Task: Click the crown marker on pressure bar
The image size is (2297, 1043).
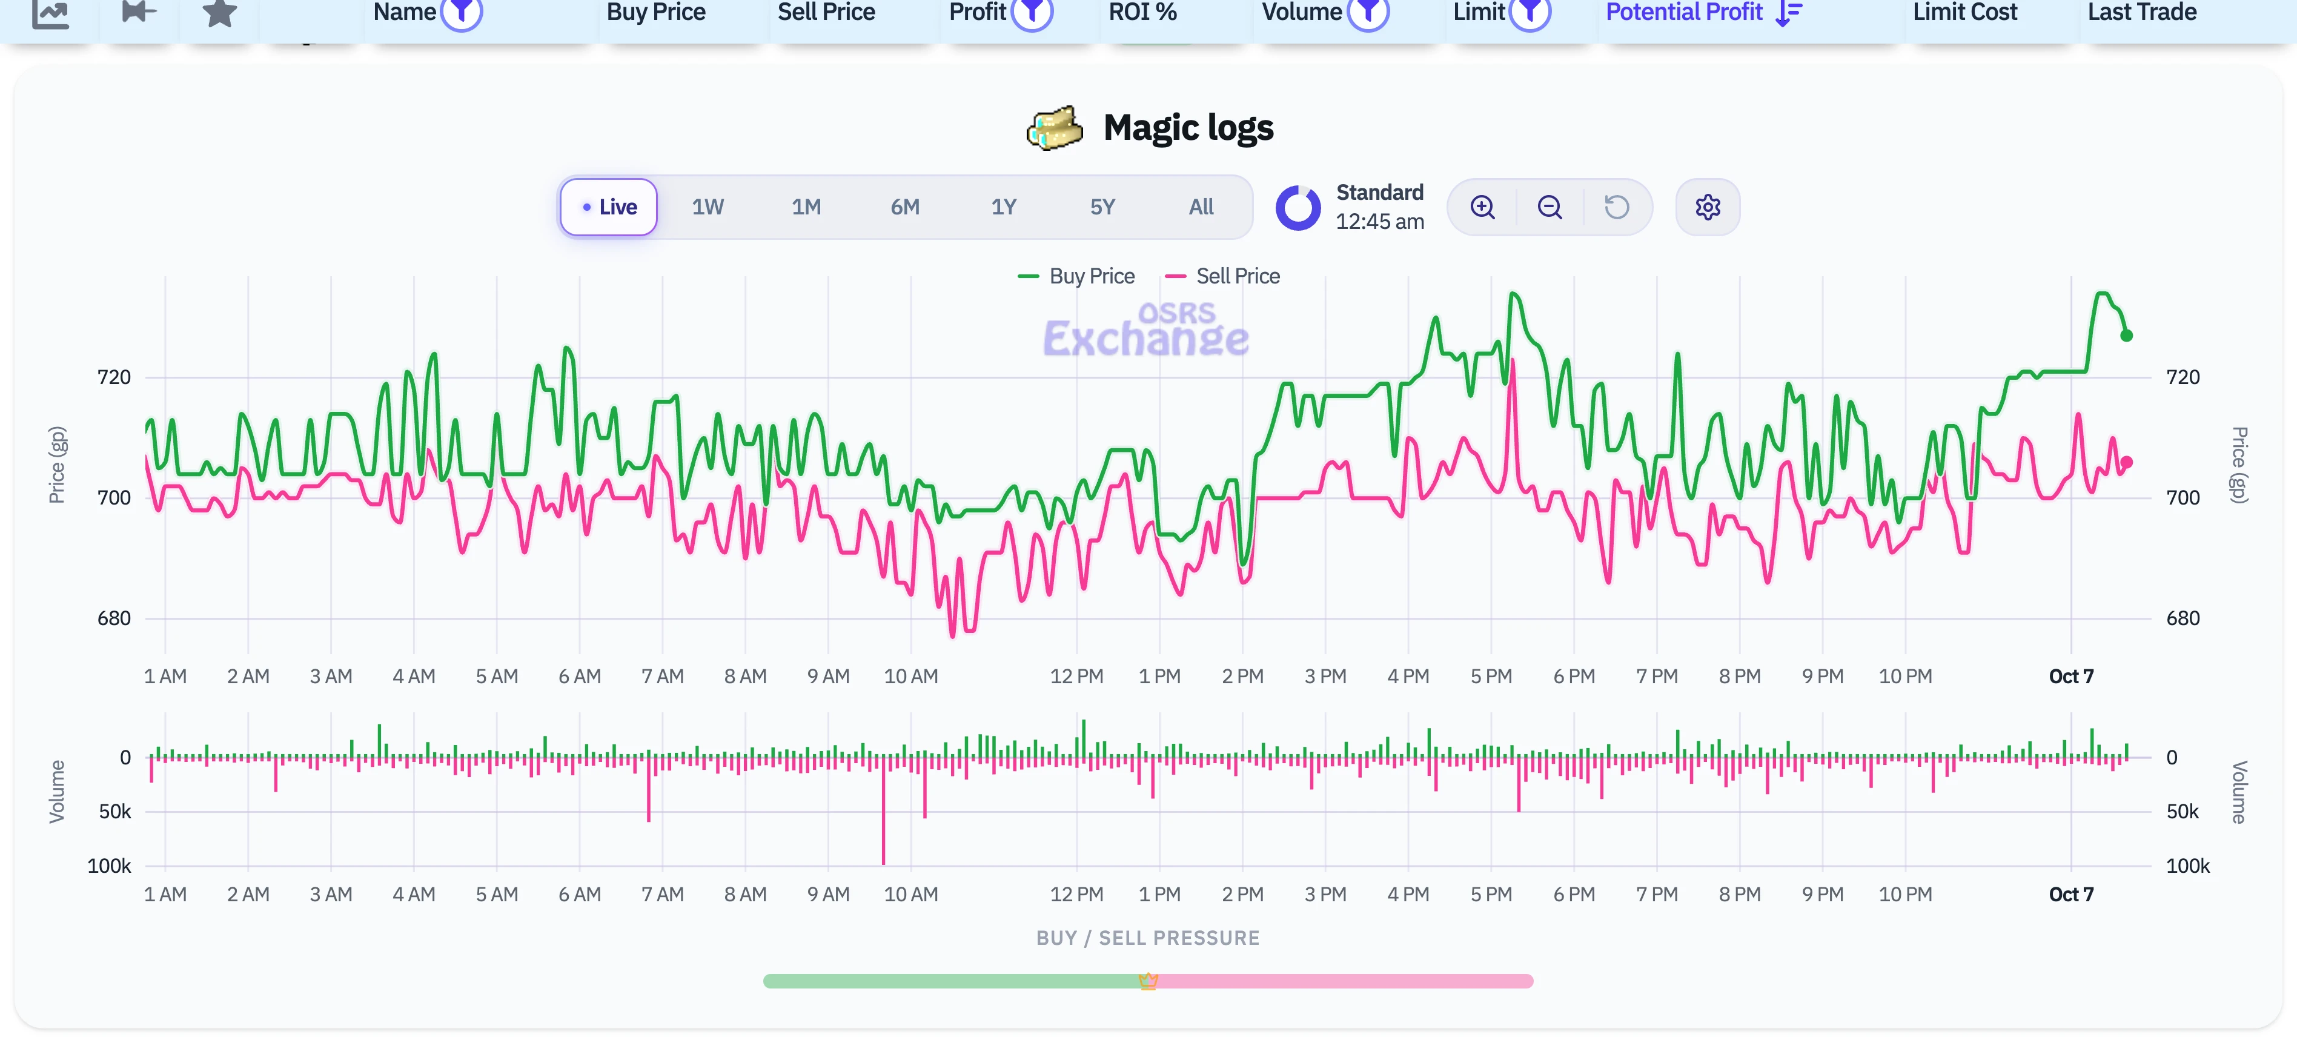Action: [x=1148, y=981]
